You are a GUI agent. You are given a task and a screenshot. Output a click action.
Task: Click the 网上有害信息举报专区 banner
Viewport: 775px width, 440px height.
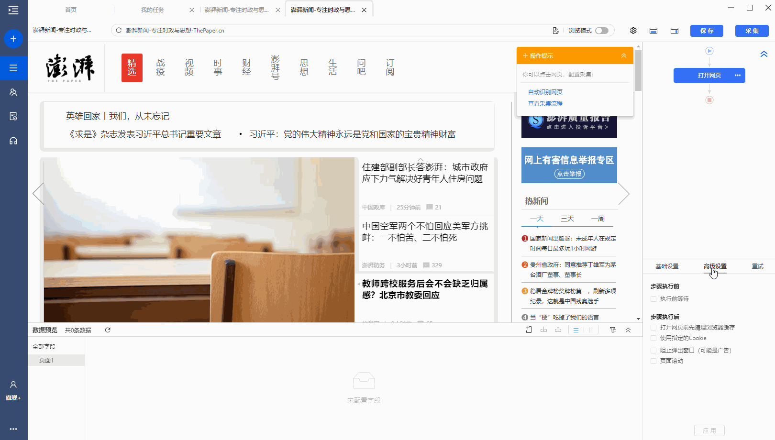click(x=569, y=165)
